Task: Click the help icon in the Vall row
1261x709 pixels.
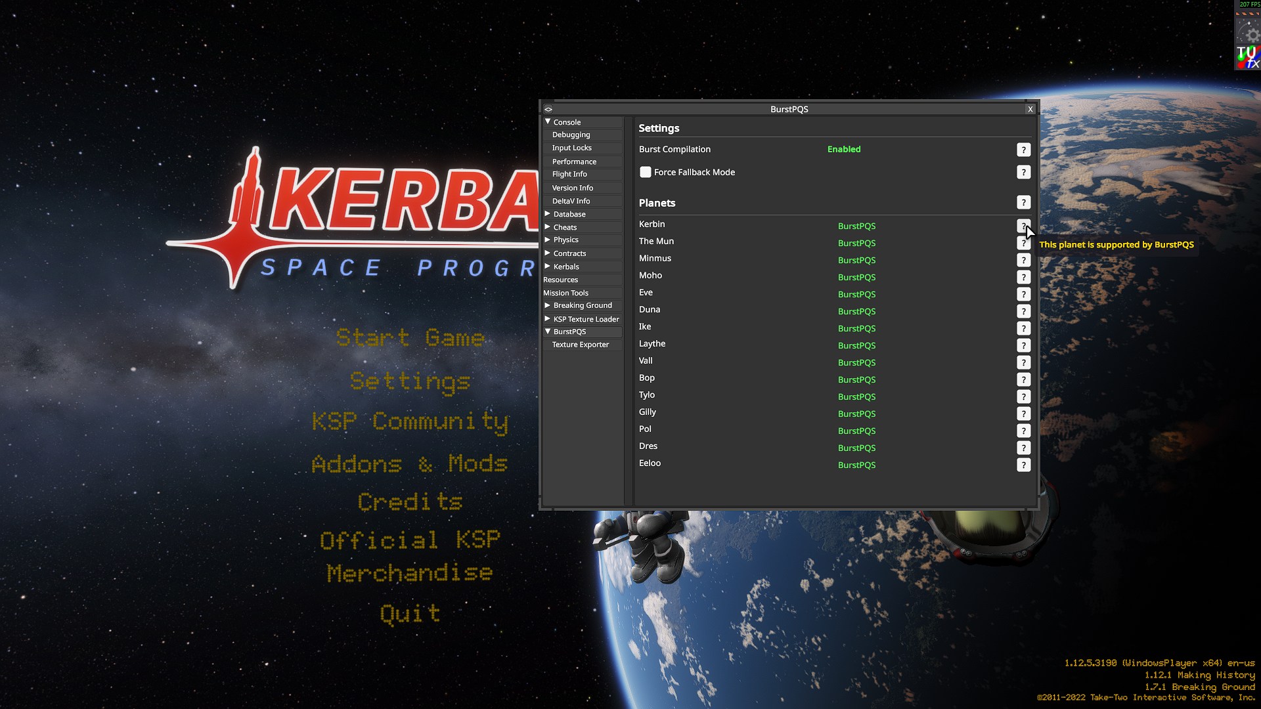Action: 1023,362
